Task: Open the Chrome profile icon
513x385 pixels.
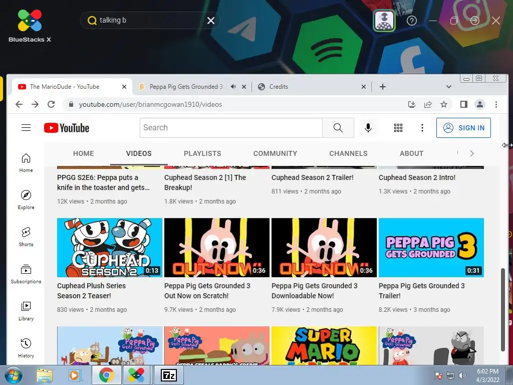Action: 480,104
